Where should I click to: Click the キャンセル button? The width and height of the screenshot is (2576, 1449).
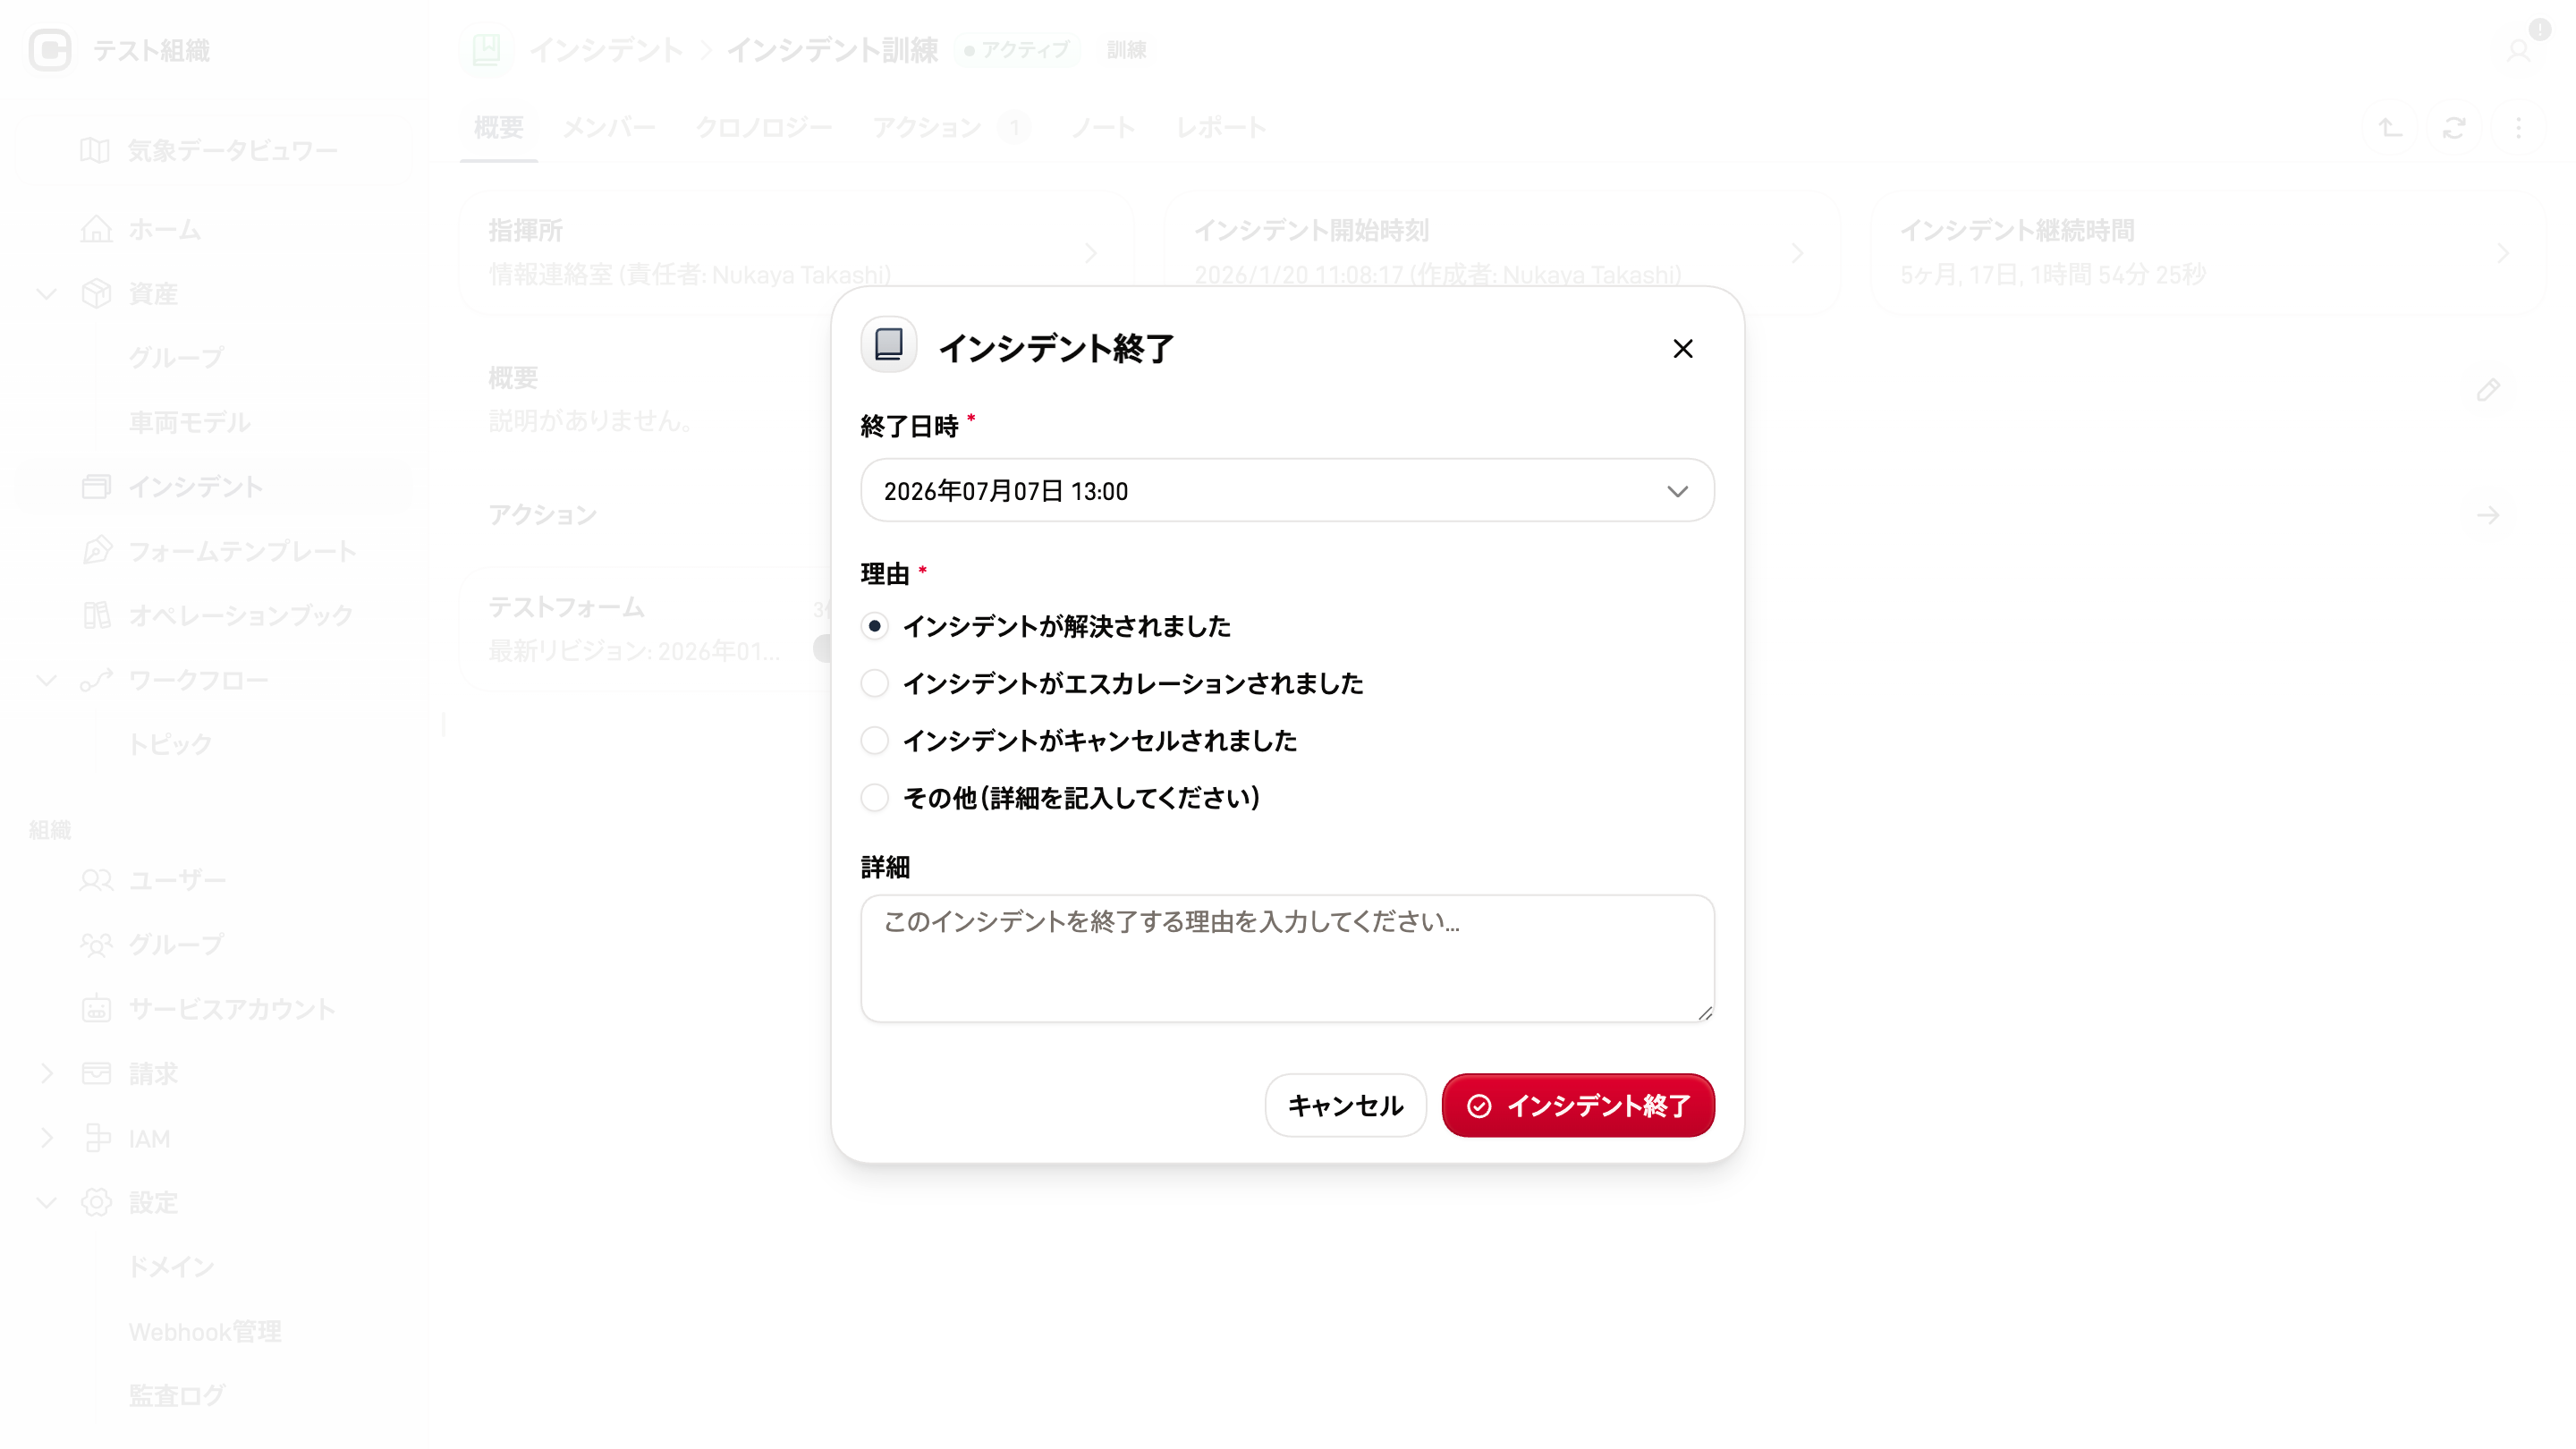(1345, 1105)
